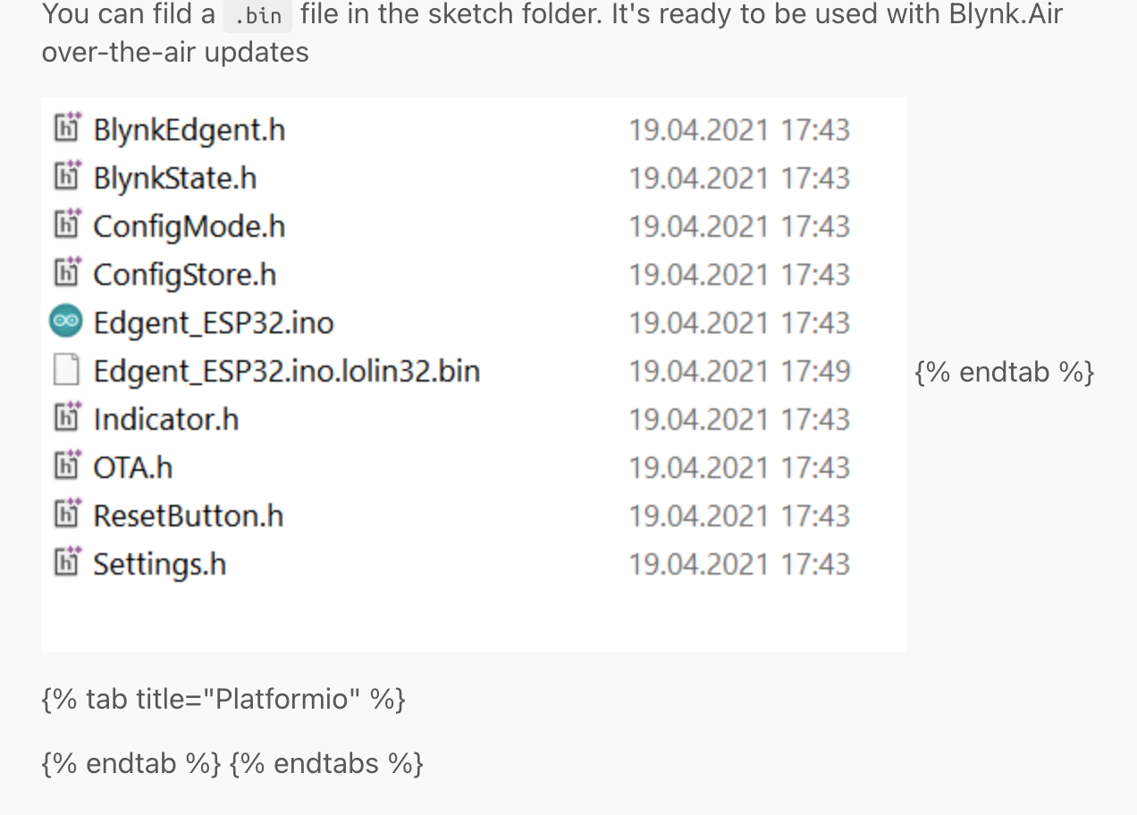This screenshot has width=1137, height=815.
Task: Select the Arduino icon next to Edgent_ESP32.ino
Action: click(65, 322)
